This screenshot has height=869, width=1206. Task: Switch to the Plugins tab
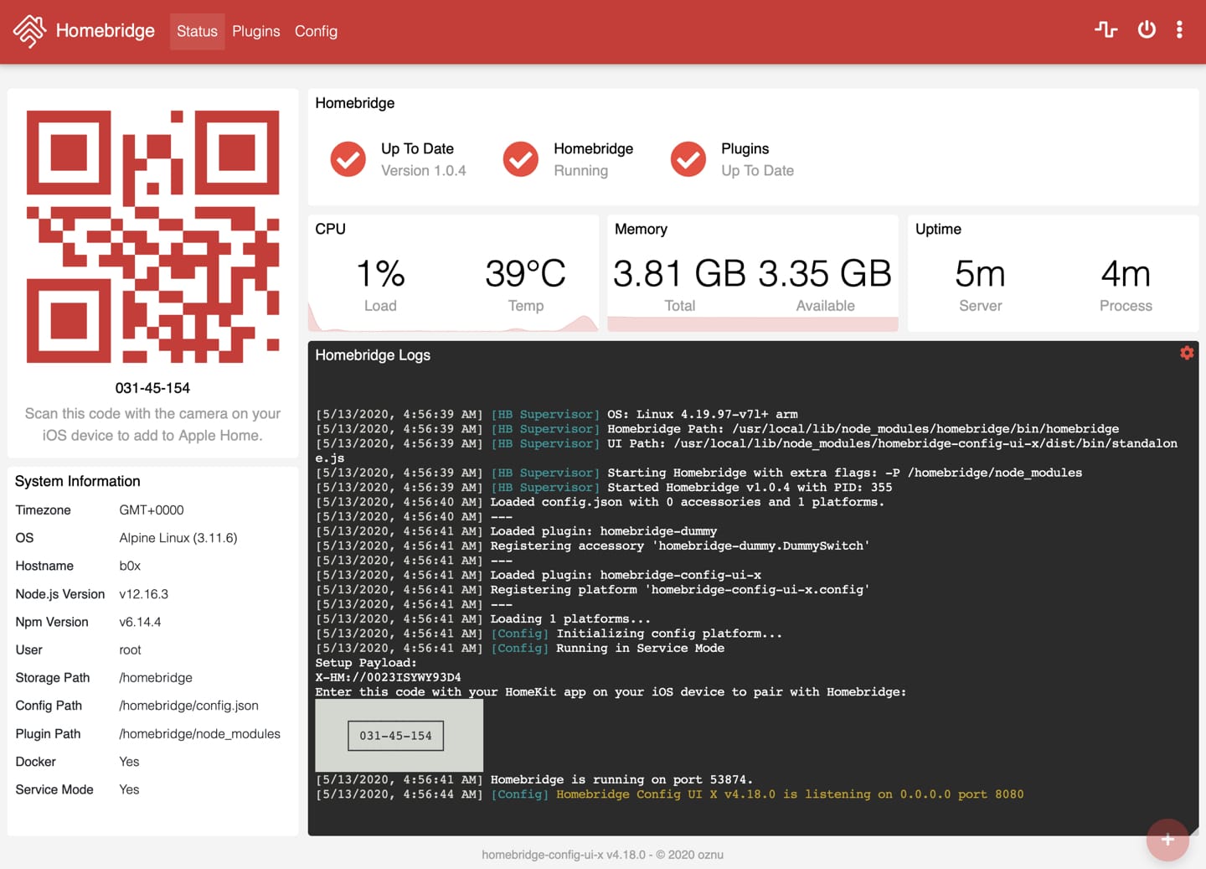256,31
